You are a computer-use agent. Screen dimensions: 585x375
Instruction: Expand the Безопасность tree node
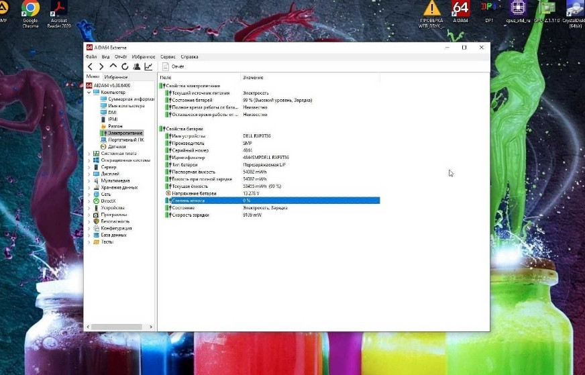point(89,221)
